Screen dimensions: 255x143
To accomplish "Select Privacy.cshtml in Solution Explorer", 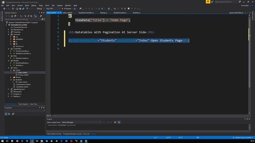I will click(23, 75).
